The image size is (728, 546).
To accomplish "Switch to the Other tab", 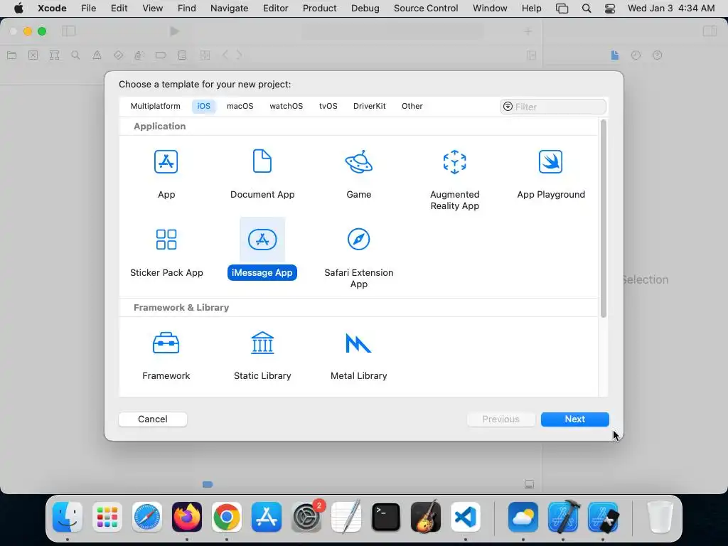I will click(412, 106).
